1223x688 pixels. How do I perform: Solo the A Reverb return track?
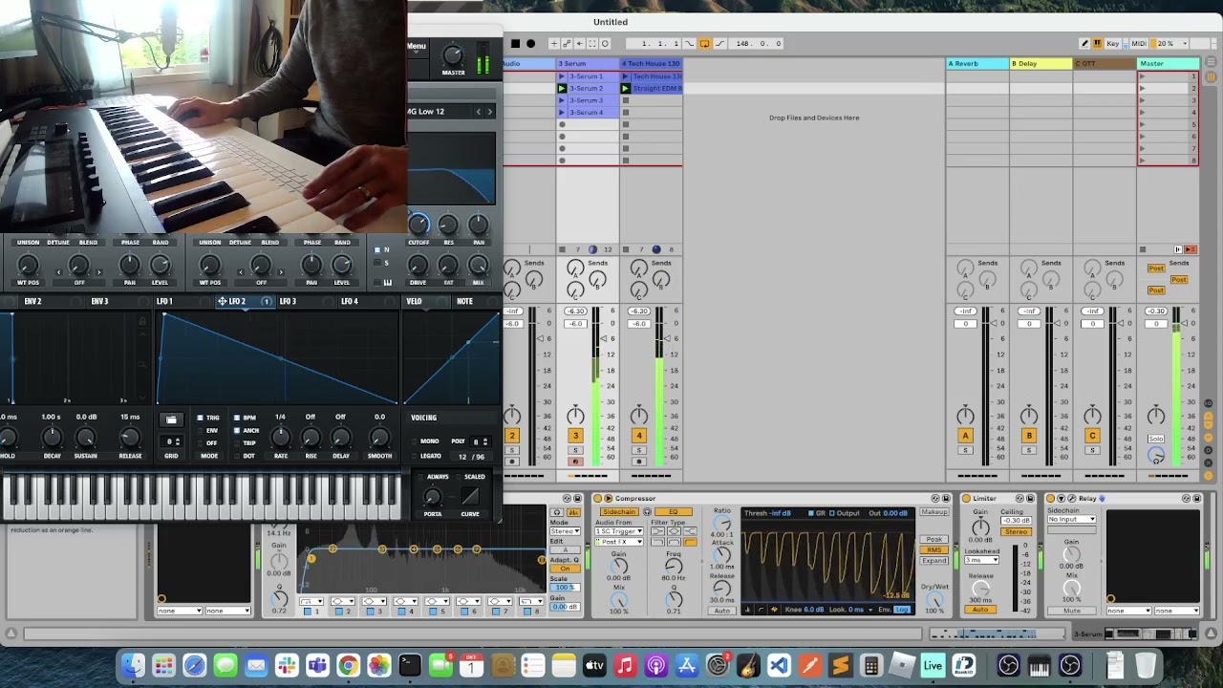tap(965, 450)
